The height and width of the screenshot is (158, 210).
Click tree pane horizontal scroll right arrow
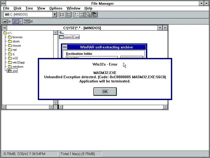[x=51, y=107]
